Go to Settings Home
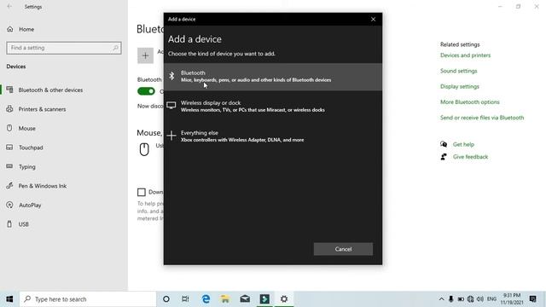Image resolution: width=546 pixels, height=307 pixels. pos(26,29)
